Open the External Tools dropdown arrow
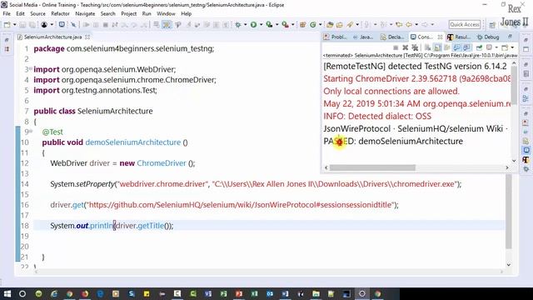533x300 pixels. click(292, 24)
